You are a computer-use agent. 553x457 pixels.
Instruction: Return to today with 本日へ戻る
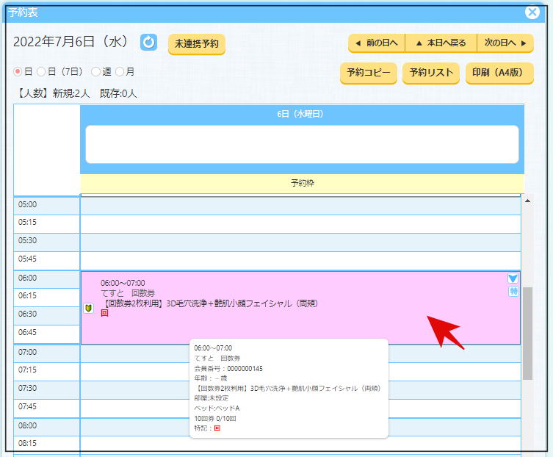click(x=441, y=43)
